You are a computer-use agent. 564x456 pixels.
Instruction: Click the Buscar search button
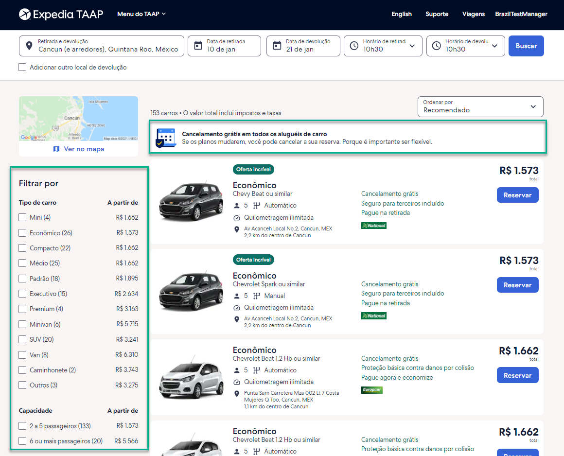click(526, 46)
